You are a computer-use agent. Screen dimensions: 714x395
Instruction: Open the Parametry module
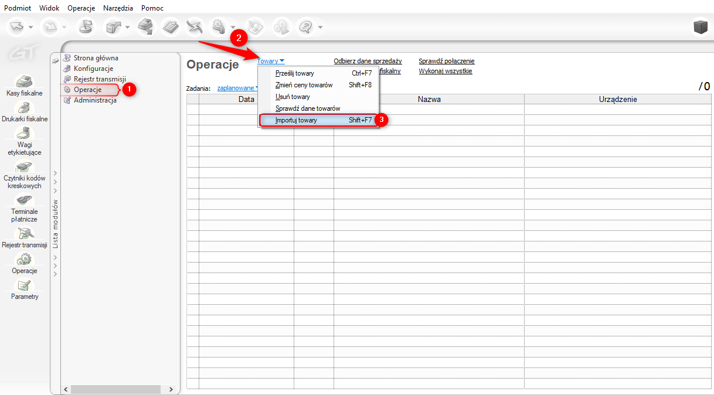(x=25, y=289)
